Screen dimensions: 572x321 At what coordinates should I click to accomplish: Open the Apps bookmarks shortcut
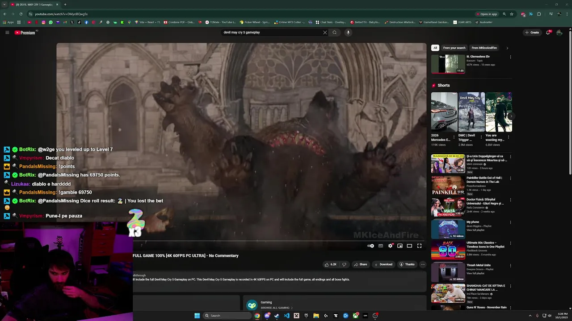(x=8, y=22)
